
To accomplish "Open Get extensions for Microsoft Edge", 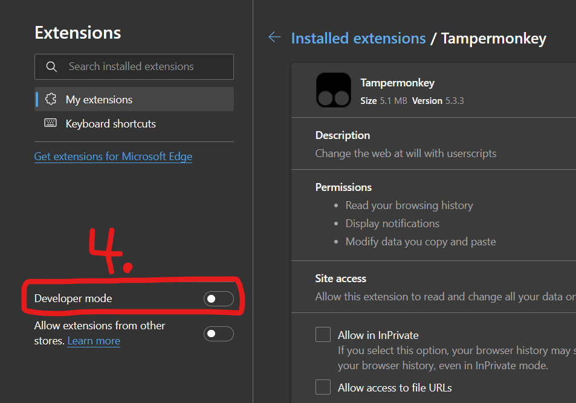I will [113, 156].
